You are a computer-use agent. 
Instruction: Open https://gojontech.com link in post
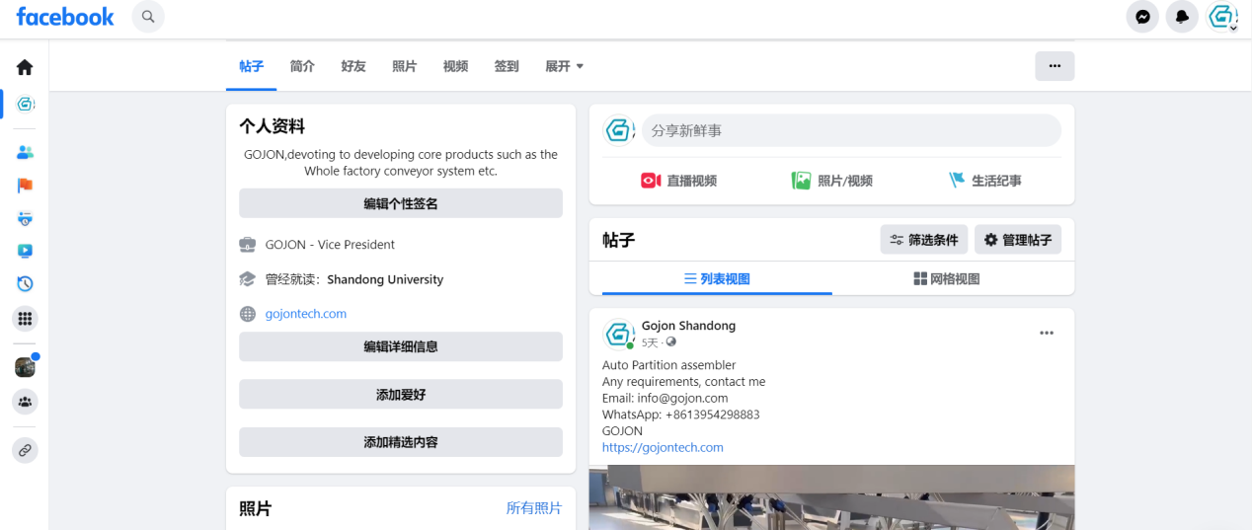pyautogui.click(x=663, y=447)
